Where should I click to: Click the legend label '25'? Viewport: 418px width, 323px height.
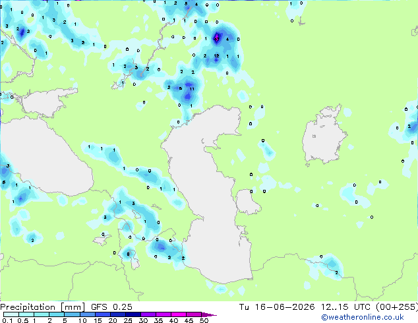pyautogui.click(x=128, y=320)
